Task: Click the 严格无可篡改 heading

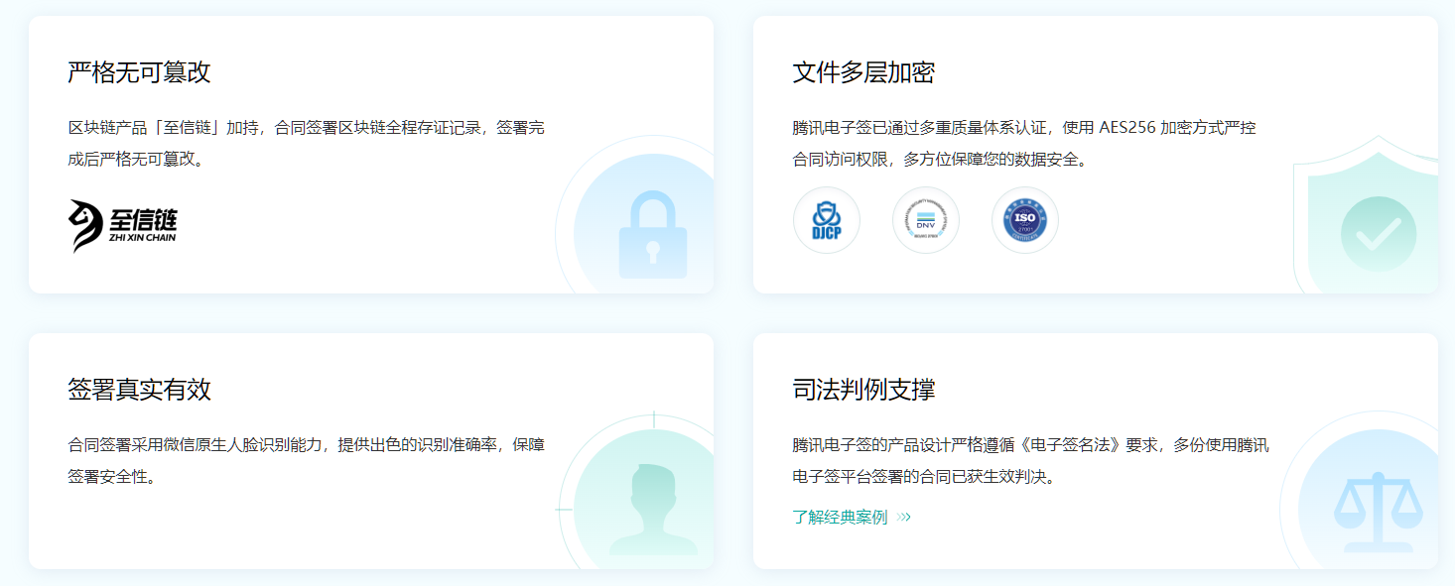Action: click(x=140, y=72)
